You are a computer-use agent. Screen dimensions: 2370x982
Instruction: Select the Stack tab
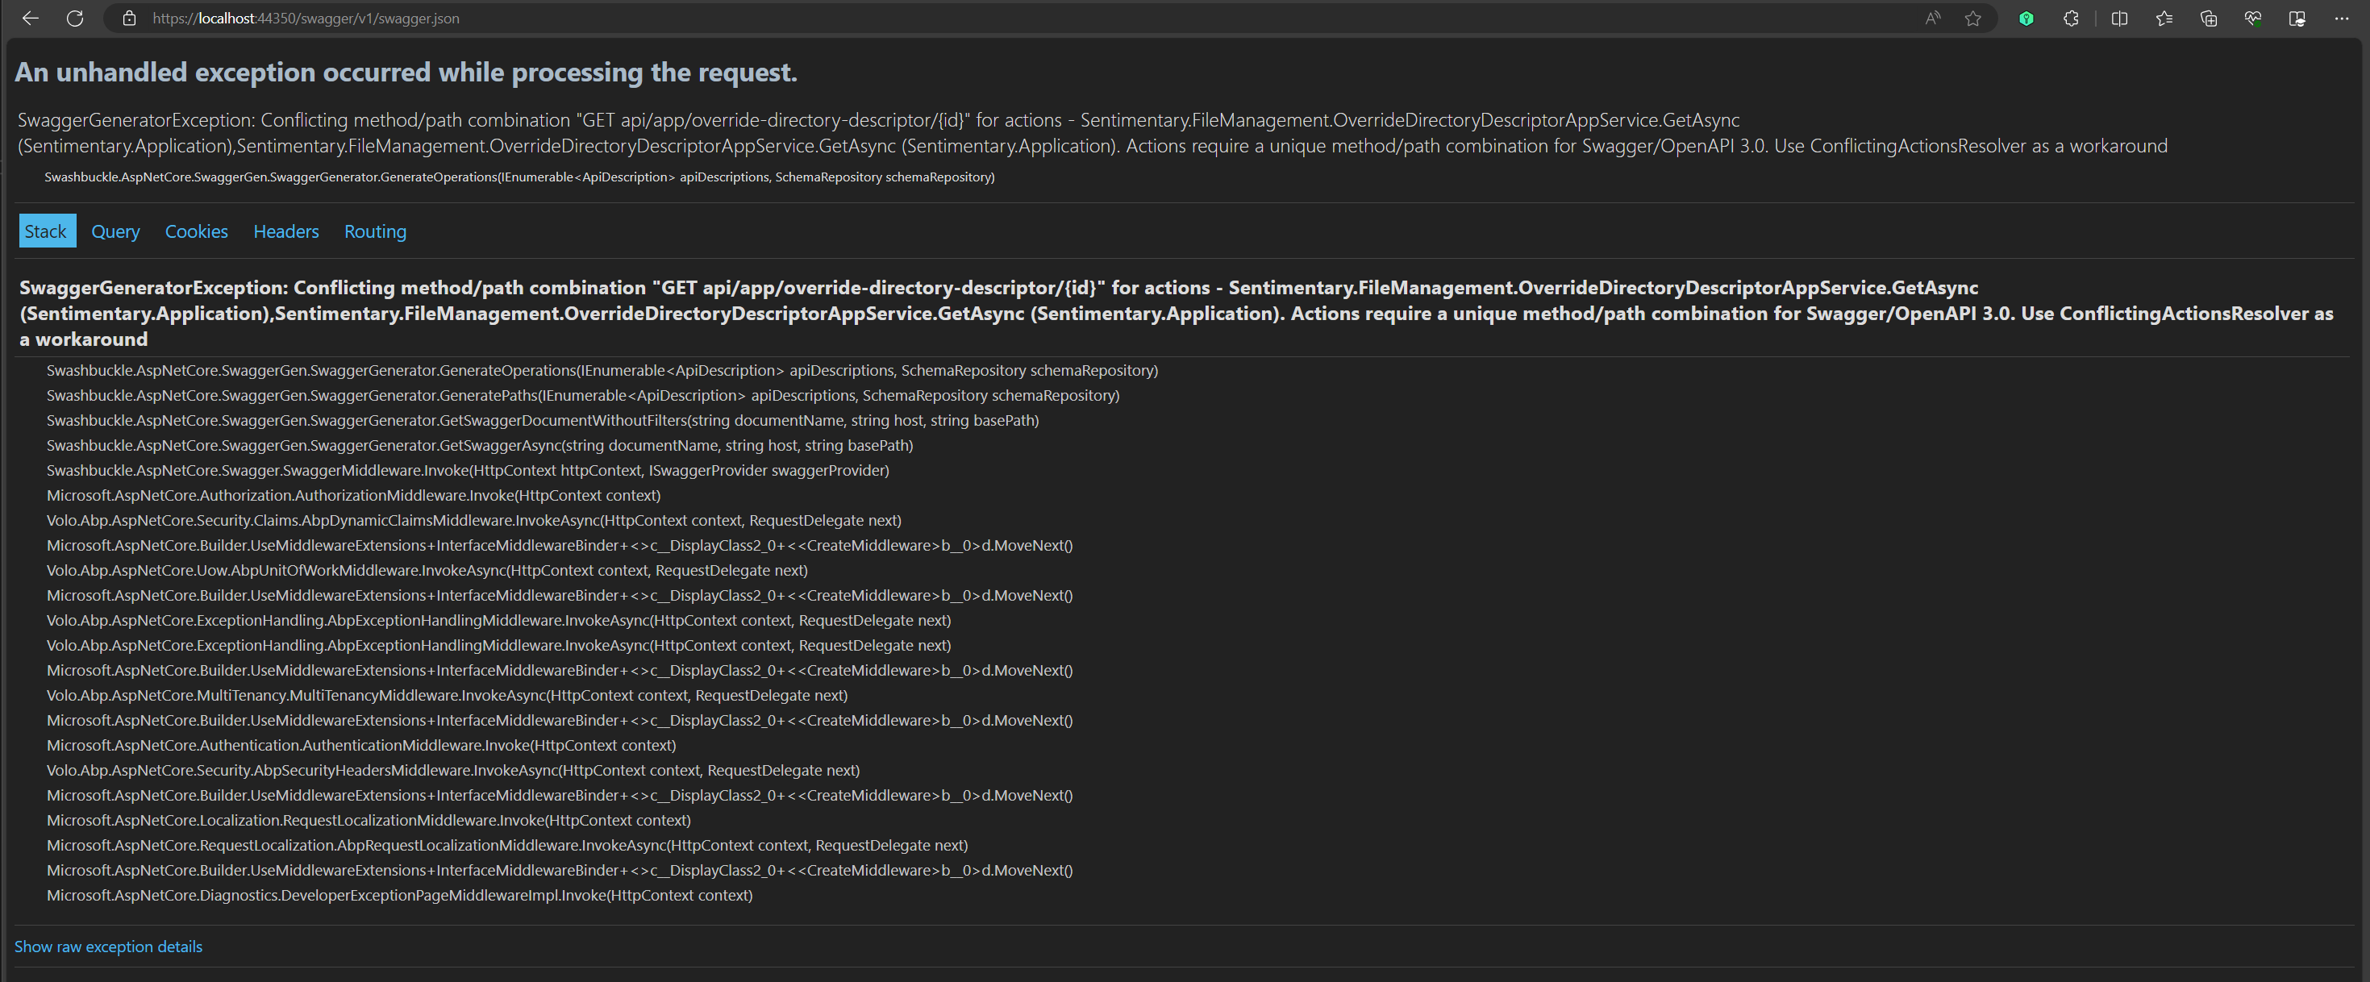pos(46,231)
